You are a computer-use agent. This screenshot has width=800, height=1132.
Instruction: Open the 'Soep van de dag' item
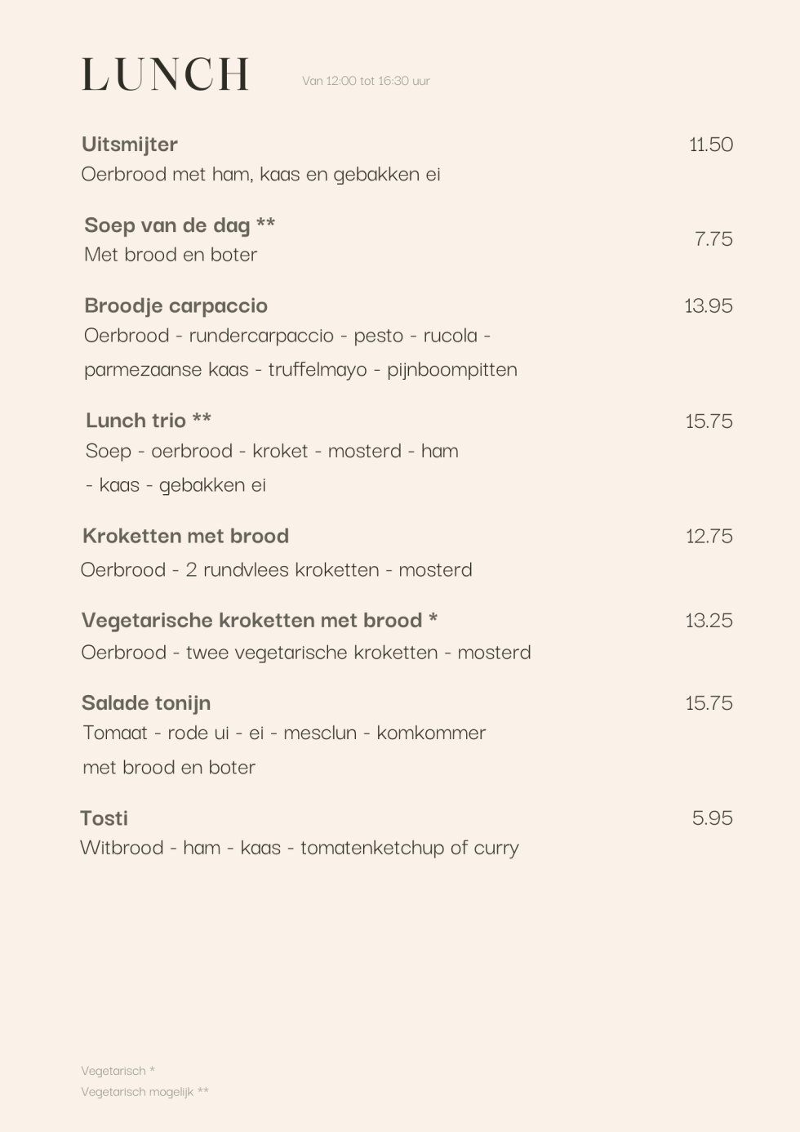(x=180, y=225)
